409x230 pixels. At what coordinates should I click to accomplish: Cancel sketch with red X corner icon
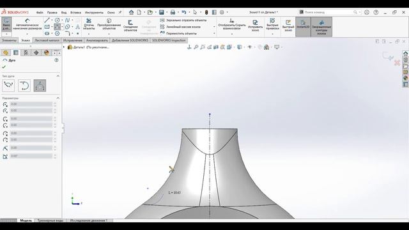pyautogui.click(x=397, y=63)
